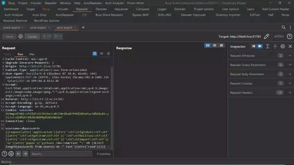Open search settings gear at bottom

click(11, 154)
